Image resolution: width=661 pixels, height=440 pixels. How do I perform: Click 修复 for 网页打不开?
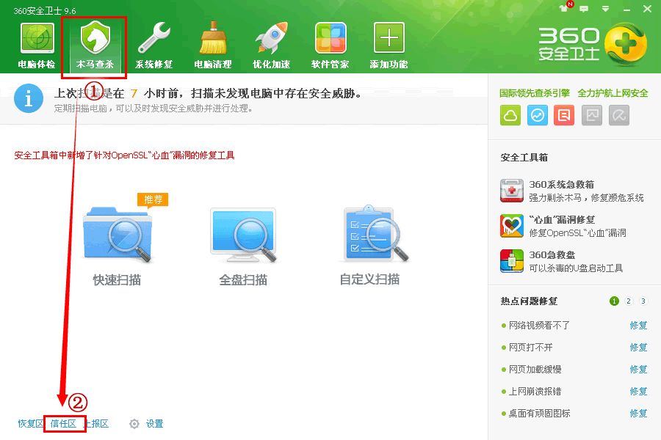tap(638, 348)
